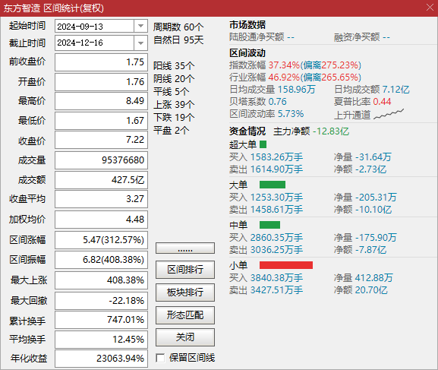Click the red 小单 bar
This screenshot has height=370, width=438.
(286, 265)
